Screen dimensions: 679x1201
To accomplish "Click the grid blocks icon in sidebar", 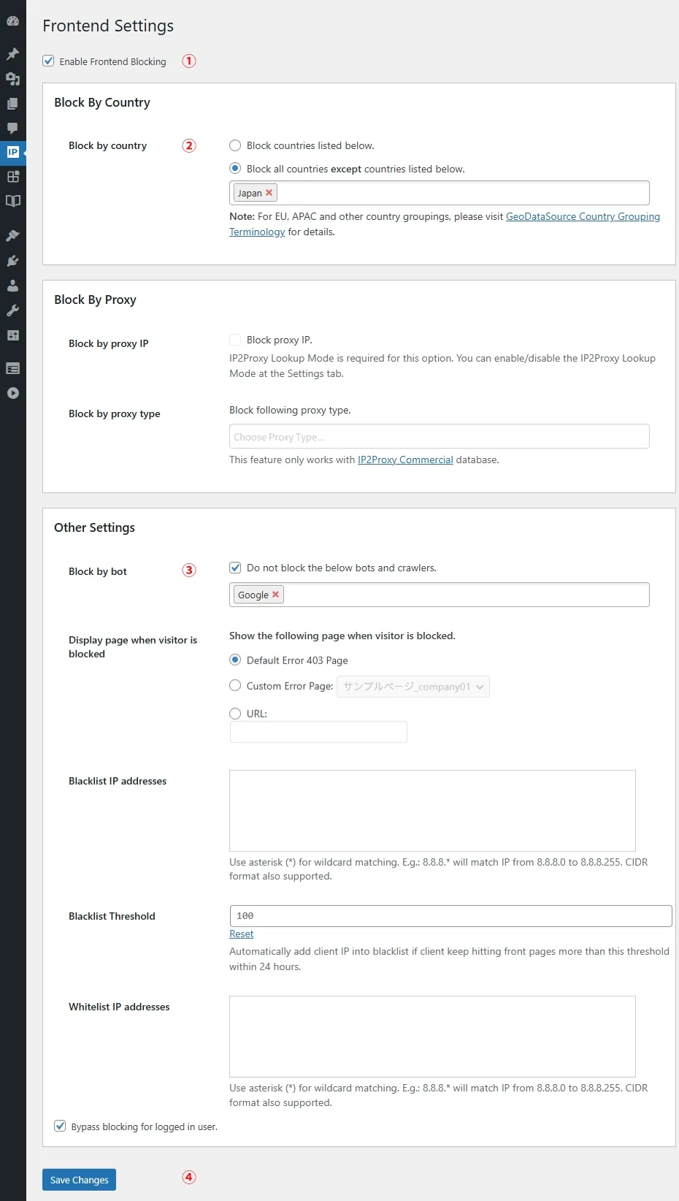I will point(12,176).
